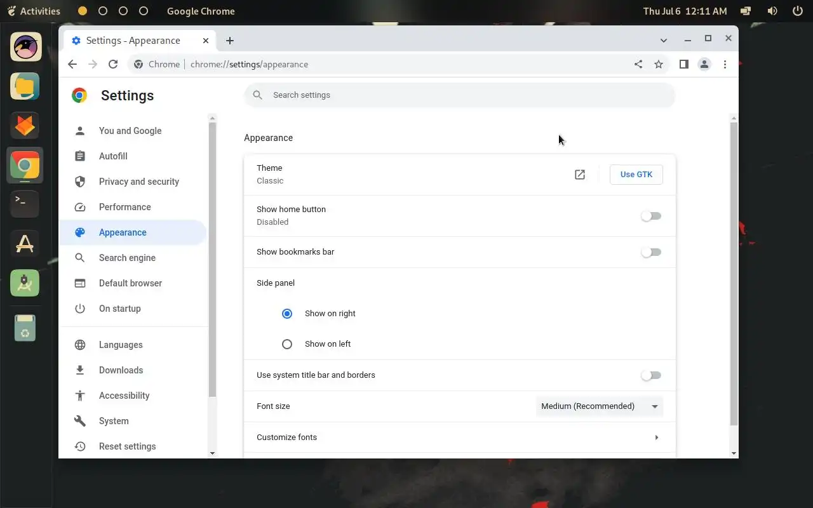The width and height of the screenshot is (813, 508).
Task: Open Trash in the dock
Action: coord(25,328)
